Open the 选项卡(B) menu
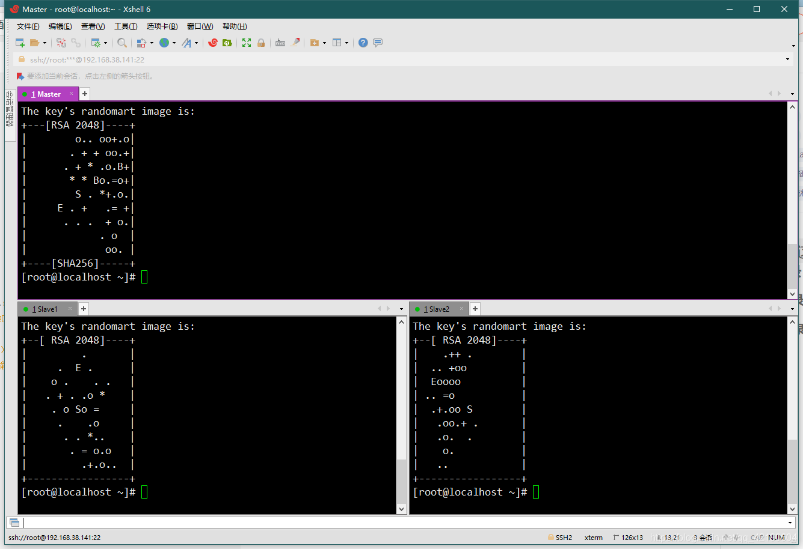This screenshot has width=803, height=549. click(x=162, y=26)
